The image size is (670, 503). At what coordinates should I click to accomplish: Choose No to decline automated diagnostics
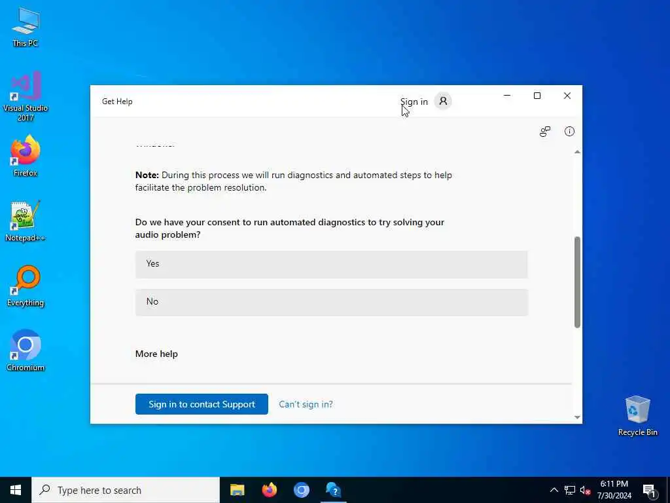tap(332, 302)
